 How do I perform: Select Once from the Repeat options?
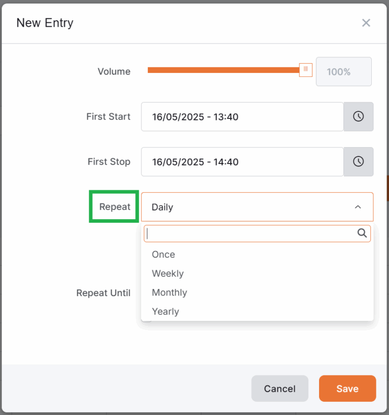coord(163,255)
